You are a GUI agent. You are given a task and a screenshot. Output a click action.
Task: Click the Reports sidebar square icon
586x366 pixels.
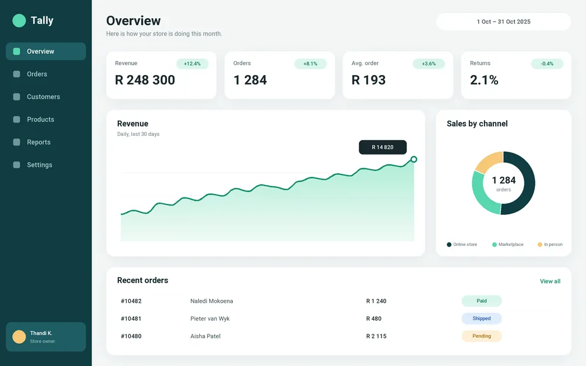pyautogui.click(x=16, y=142)
